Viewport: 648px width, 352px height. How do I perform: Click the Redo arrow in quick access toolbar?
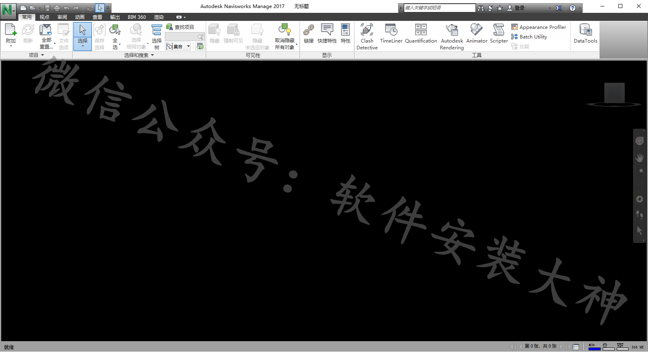pyautogui.click(x=76, y=8)
